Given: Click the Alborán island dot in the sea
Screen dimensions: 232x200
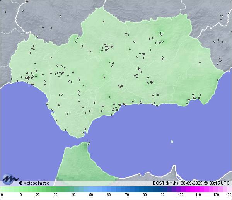Looking at the screenshot, I should point(172,142).
